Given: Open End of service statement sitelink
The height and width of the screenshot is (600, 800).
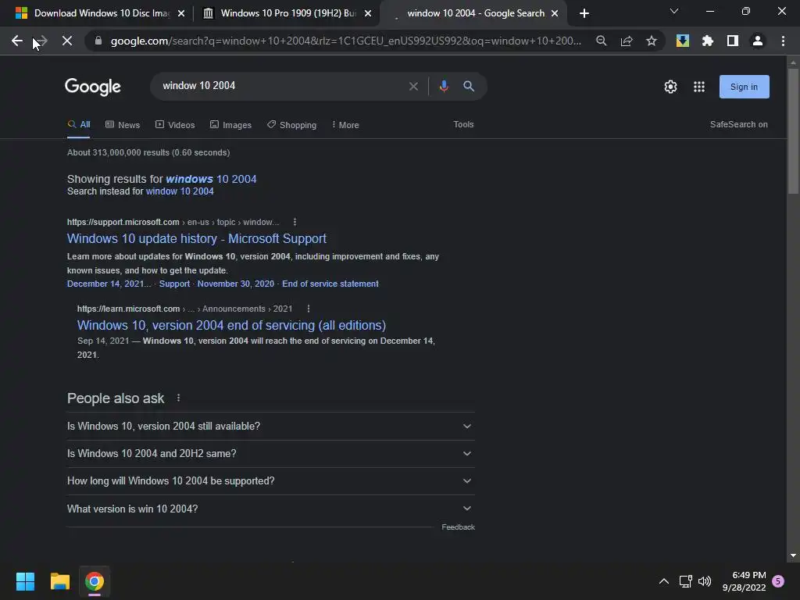Looking at the screenshot, I should (330, 284).
